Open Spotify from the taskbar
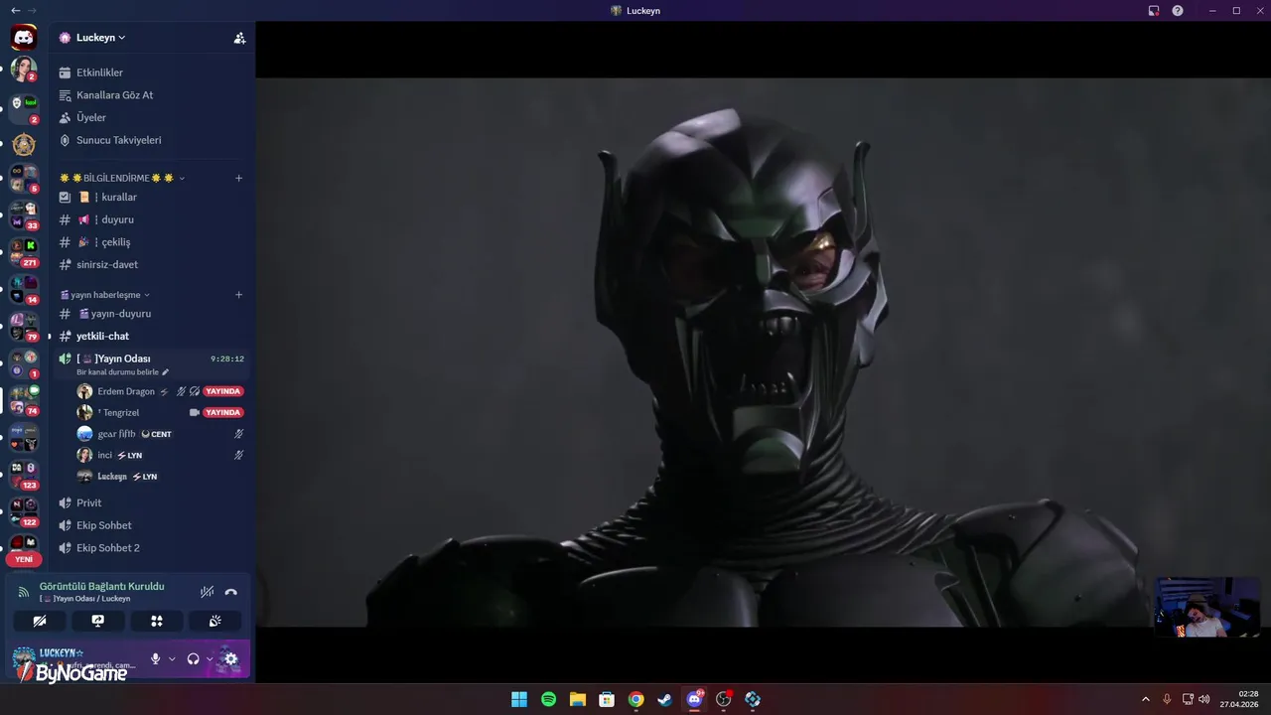This screenshot has width=1271, height=715. (548, 699)
